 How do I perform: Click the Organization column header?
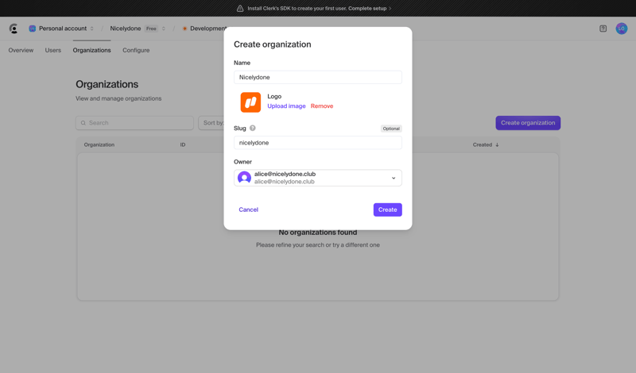[x=99, y=144]
